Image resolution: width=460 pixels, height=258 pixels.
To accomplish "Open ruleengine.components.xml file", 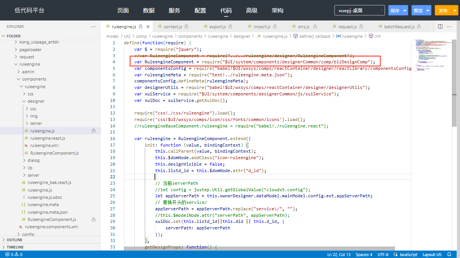I will 51,227.
